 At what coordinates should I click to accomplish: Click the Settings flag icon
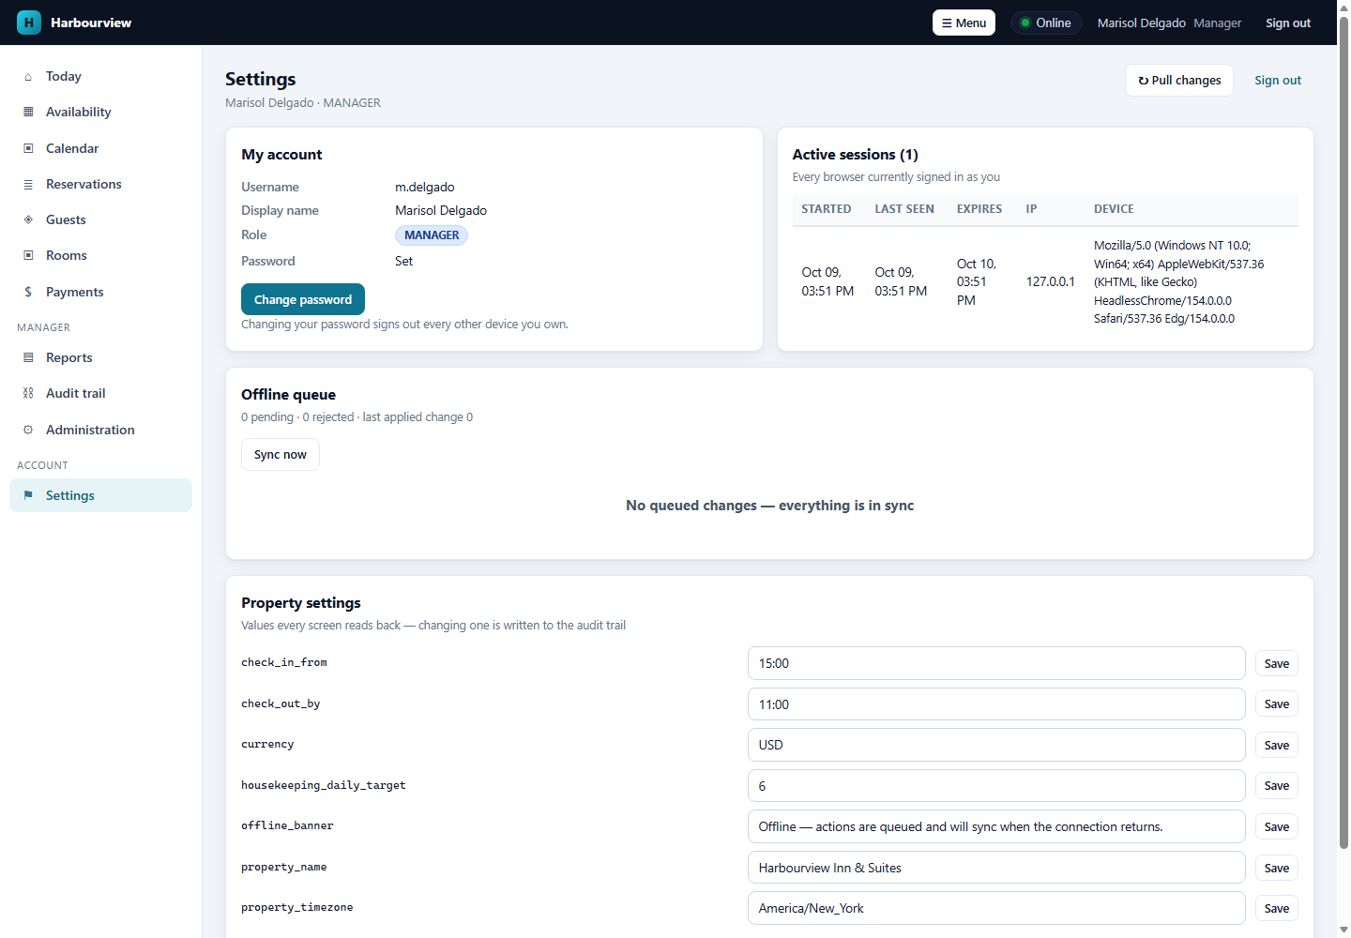point(28,495)
